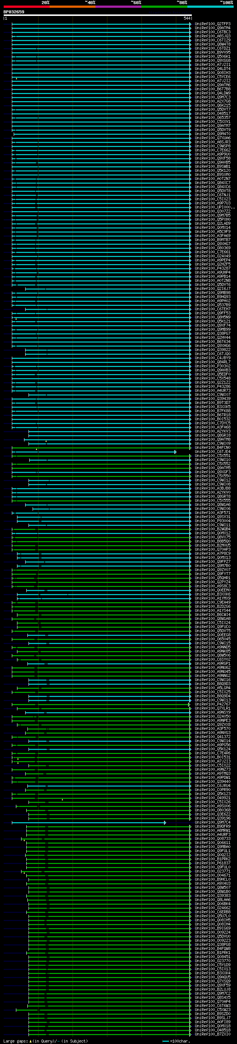The image size is (237, 1044).
Task: Open hit UniRef100_Q2TFP3
Action: 213,24
